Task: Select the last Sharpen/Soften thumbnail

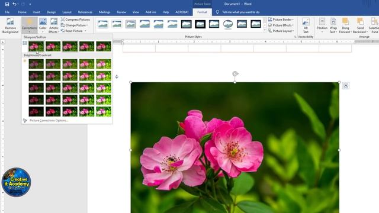Action: coord(104,46)
